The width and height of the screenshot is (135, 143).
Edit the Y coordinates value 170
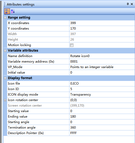click(102, 29)
